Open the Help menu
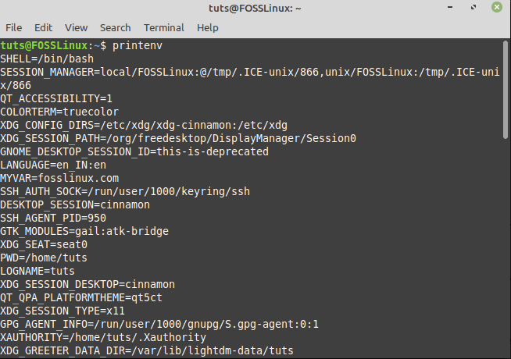The image size is (511, 359). [x=208, y=27]
